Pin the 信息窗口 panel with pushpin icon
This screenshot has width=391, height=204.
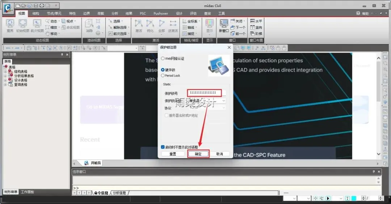374,171
